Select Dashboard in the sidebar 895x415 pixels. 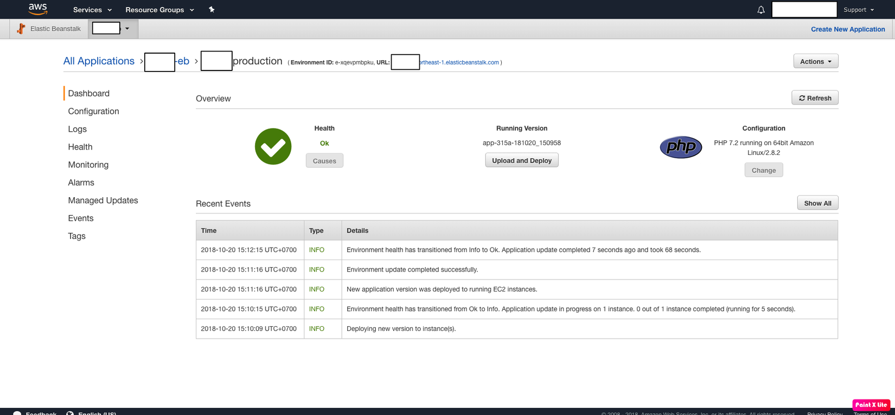(x=89, y=93)
